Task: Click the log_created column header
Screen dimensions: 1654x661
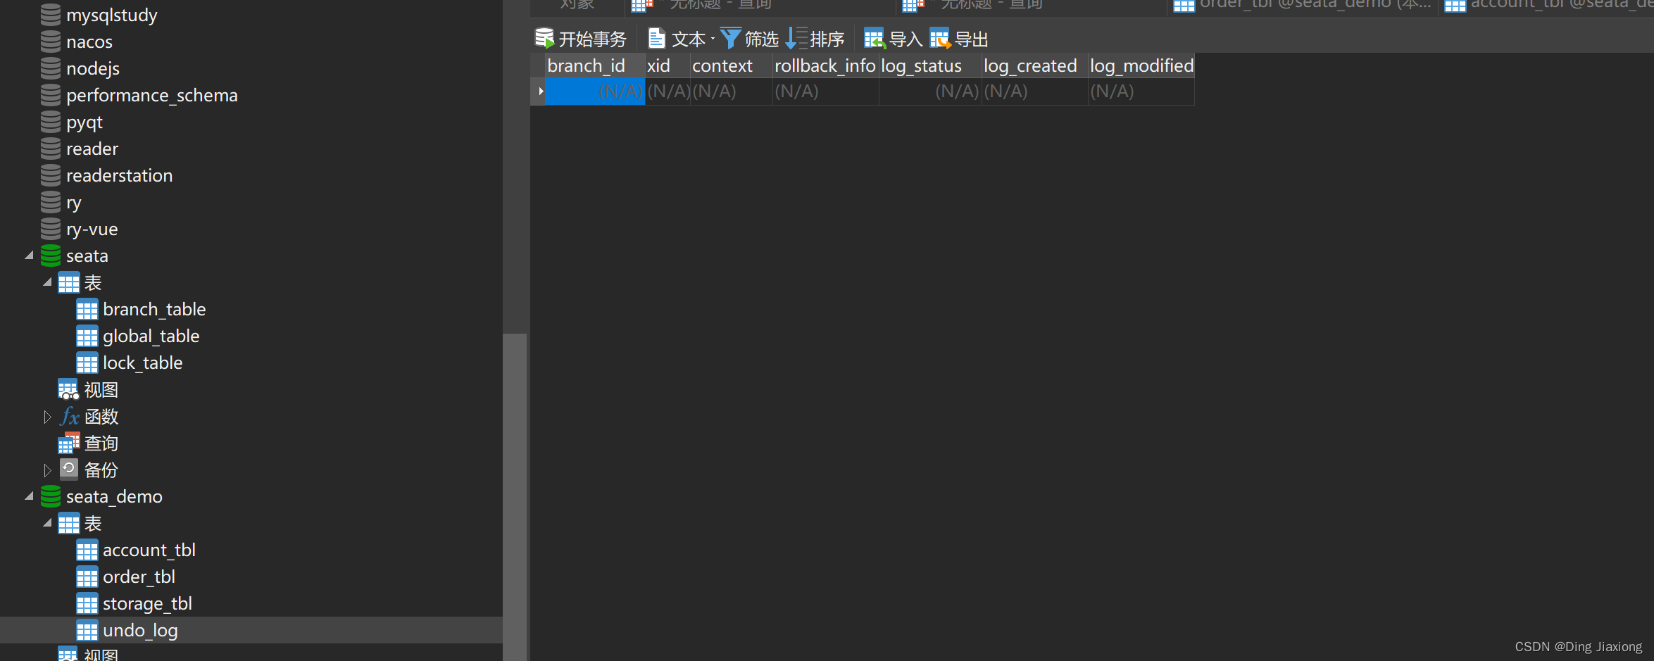Action: point(1035,65)
